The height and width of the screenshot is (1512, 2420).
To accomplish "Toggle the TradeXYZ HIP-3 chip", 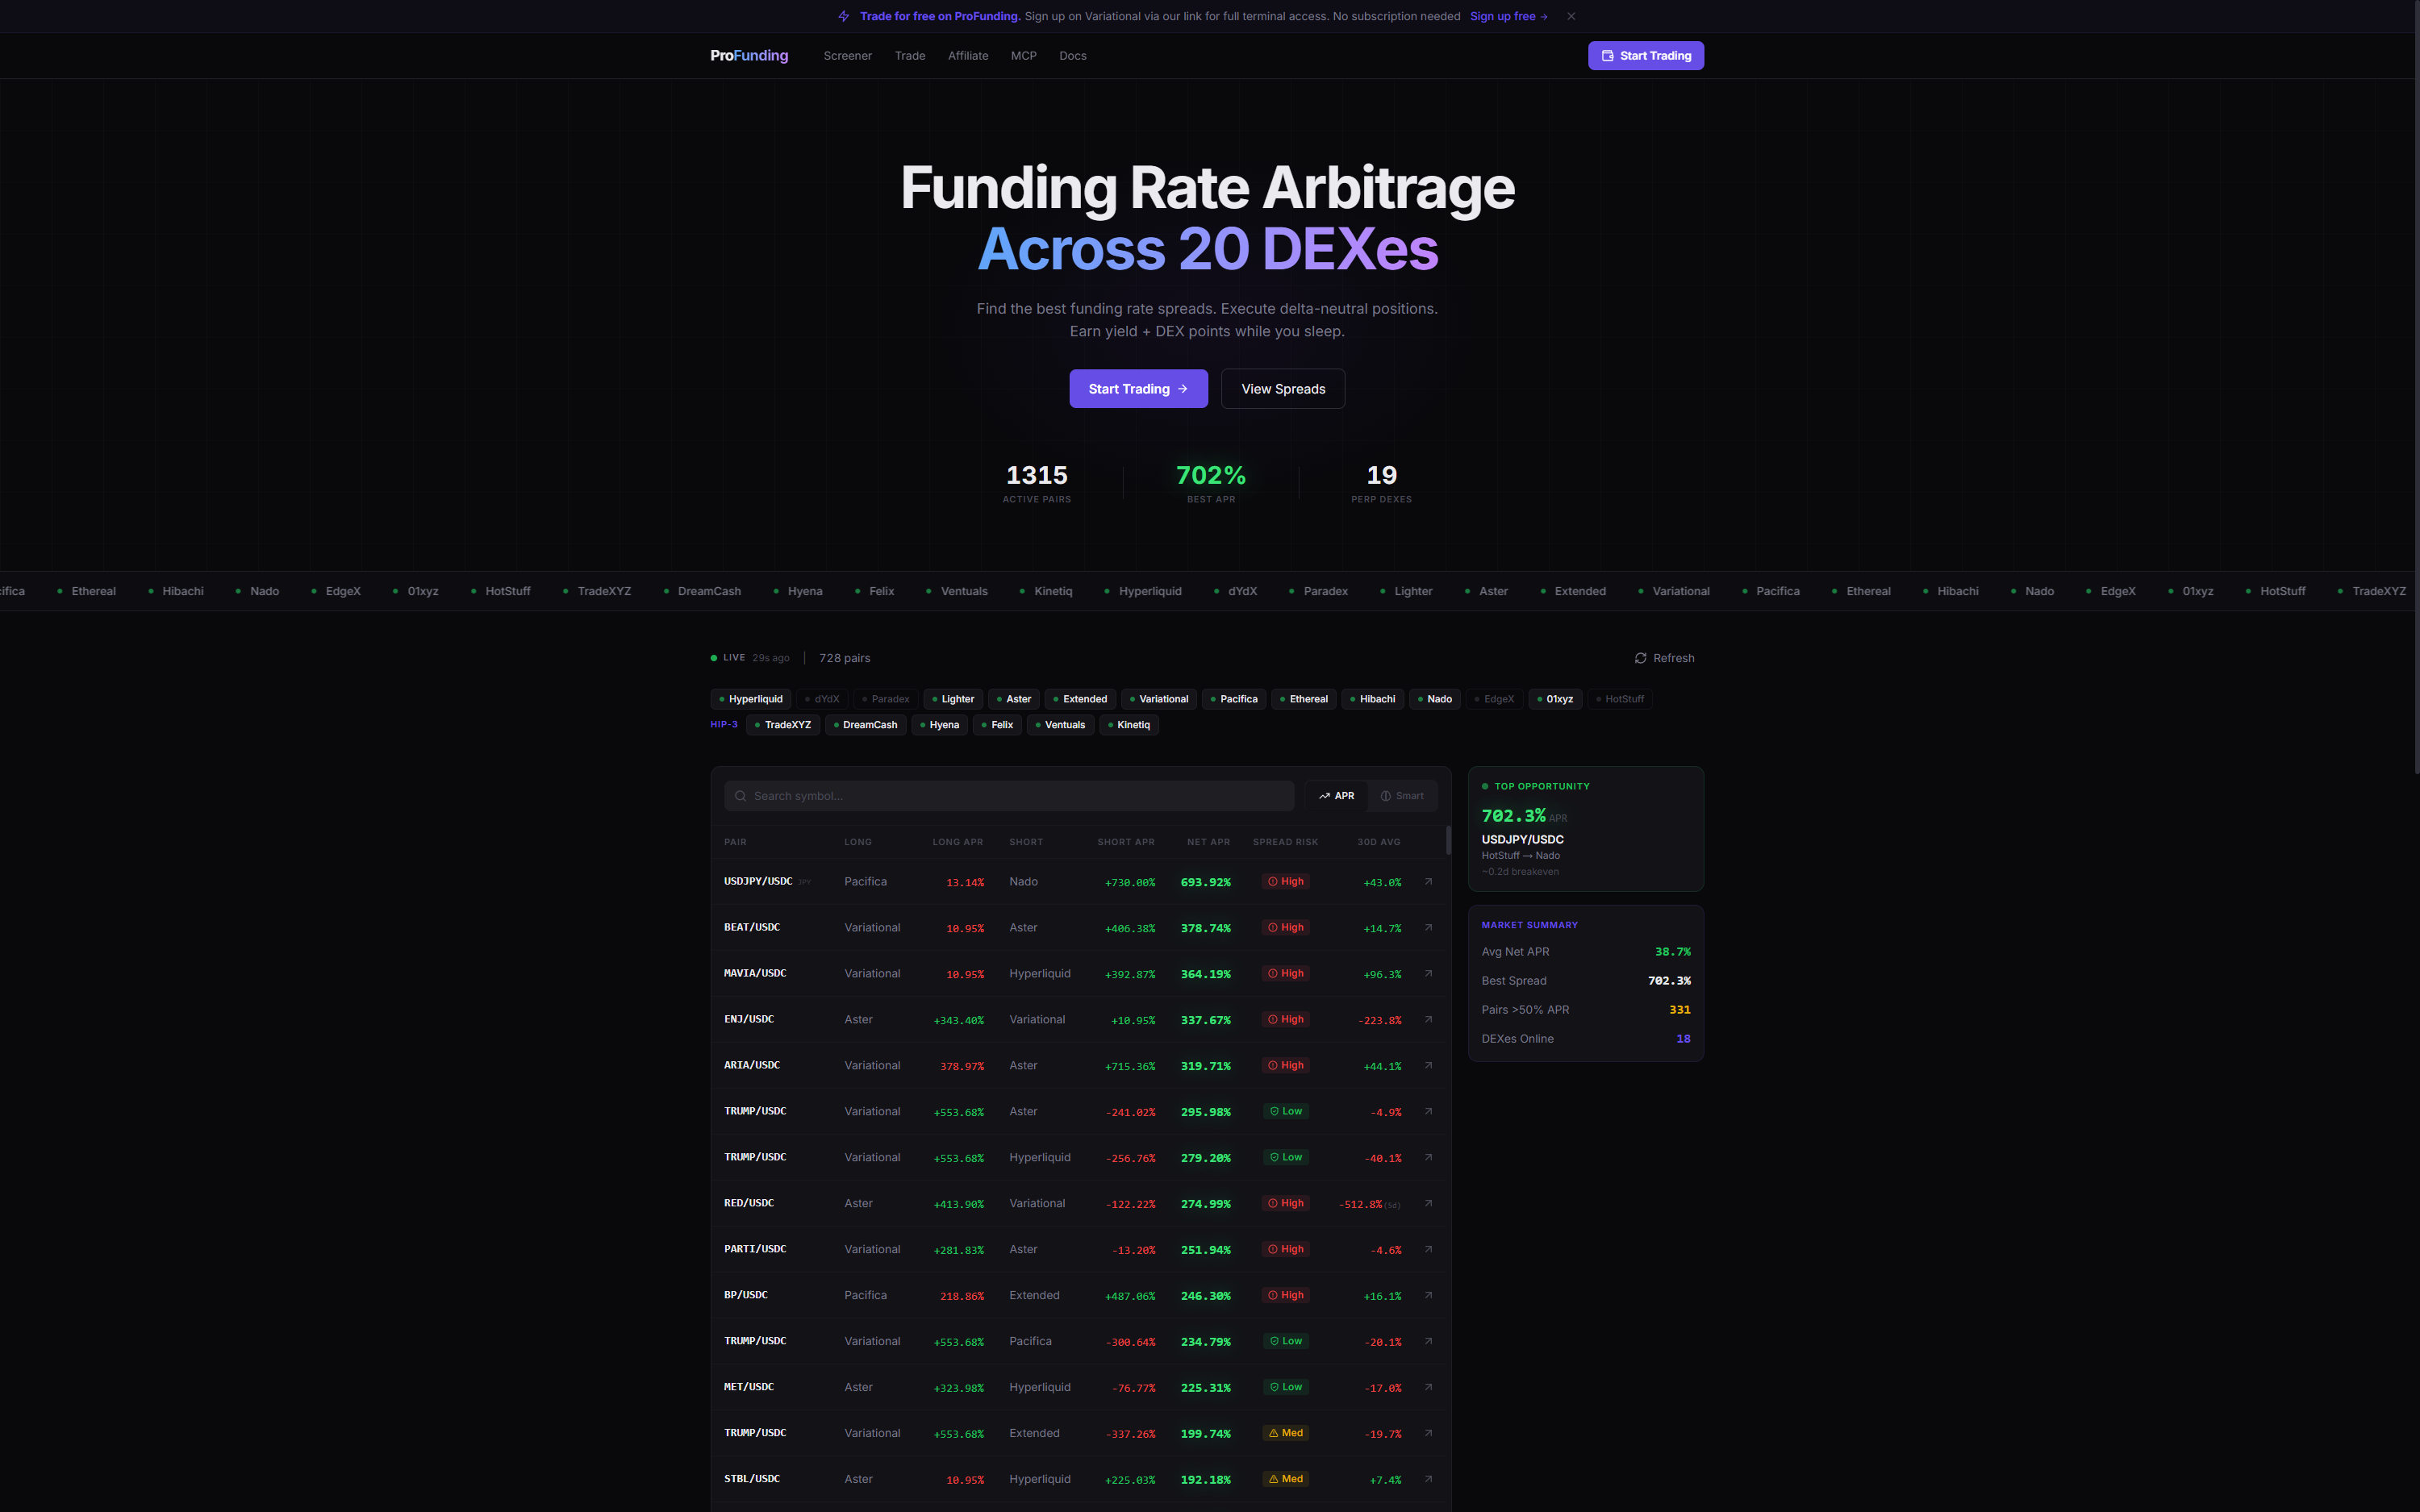I will (782, 725).
